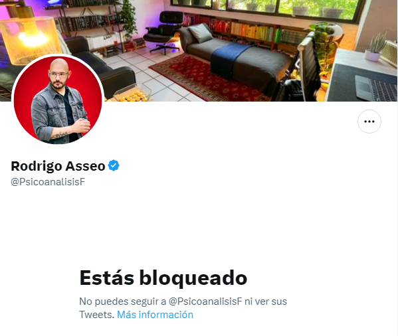398x336 pixels.
Task: Click the "Rodrigo Asseo" display name
Action: (58, 166)
